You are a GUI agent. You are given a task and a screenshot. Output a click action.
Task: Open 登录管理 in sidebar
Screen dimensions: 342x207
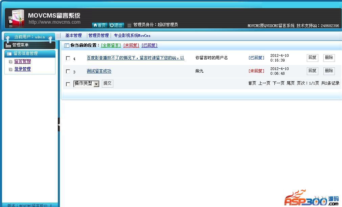click(22, 69)
